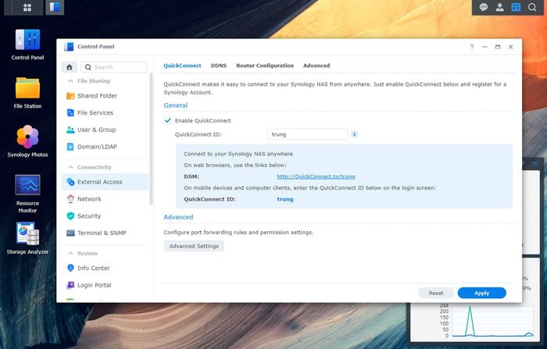Viewport: 547px width, 349px height.
Task: Go to Control Panel home icon
Action: (x=70, y=67)
